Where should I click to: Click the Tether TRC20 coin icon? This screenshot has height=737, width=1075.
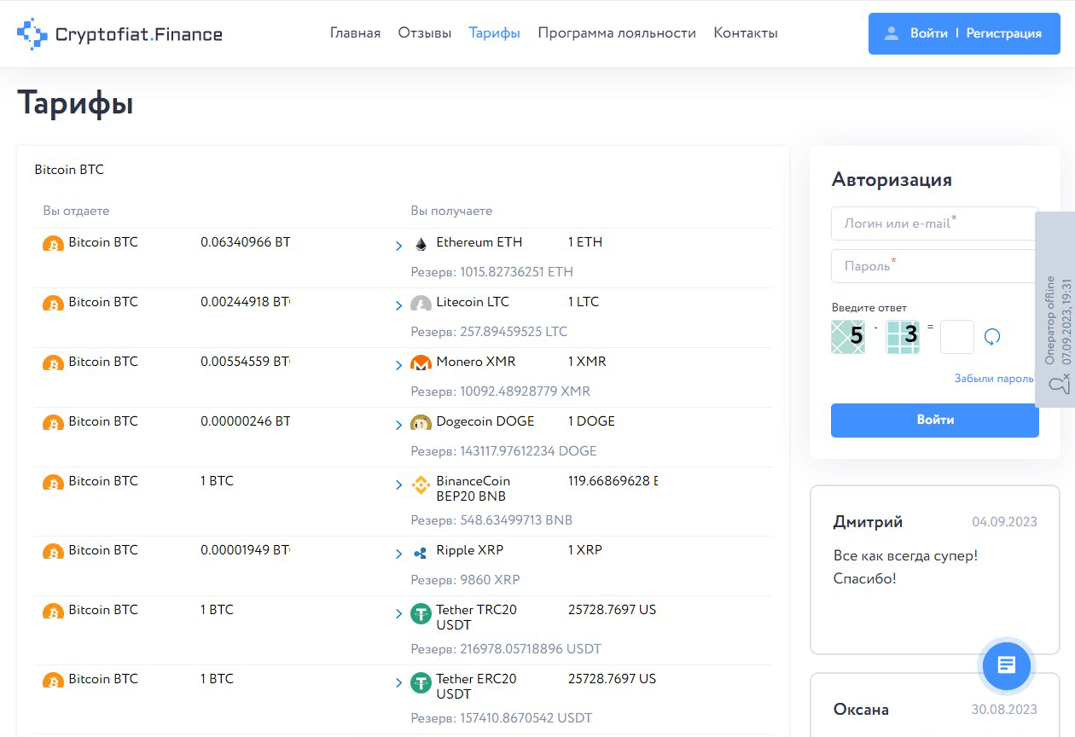(x=421, y=614)
